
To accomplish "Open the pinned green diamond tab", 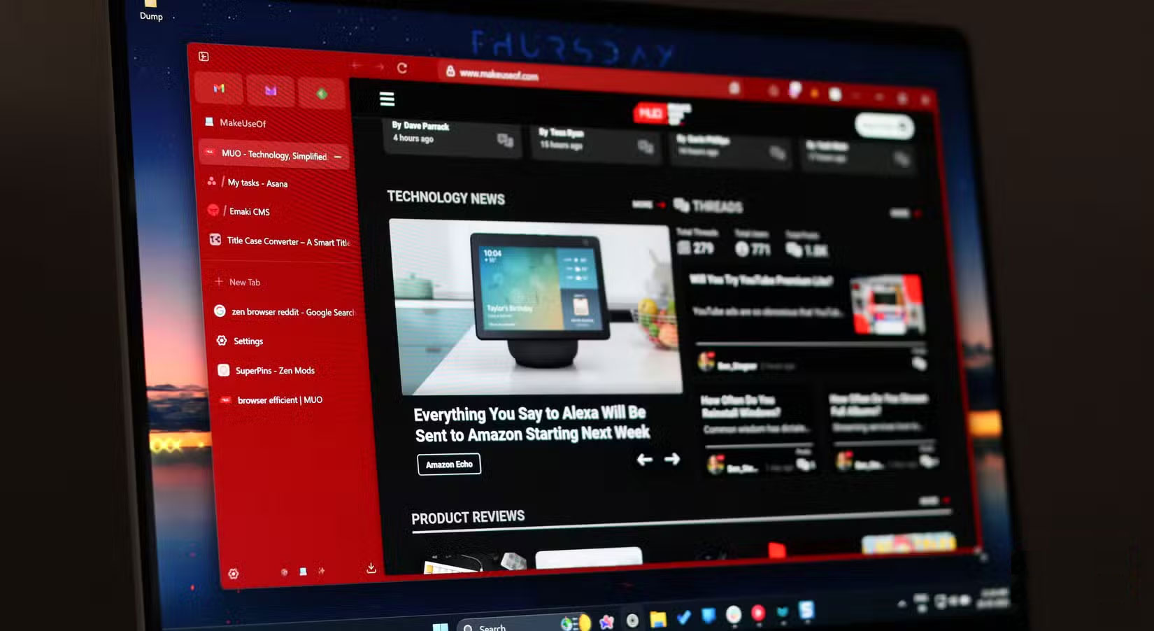I will 322,94.
